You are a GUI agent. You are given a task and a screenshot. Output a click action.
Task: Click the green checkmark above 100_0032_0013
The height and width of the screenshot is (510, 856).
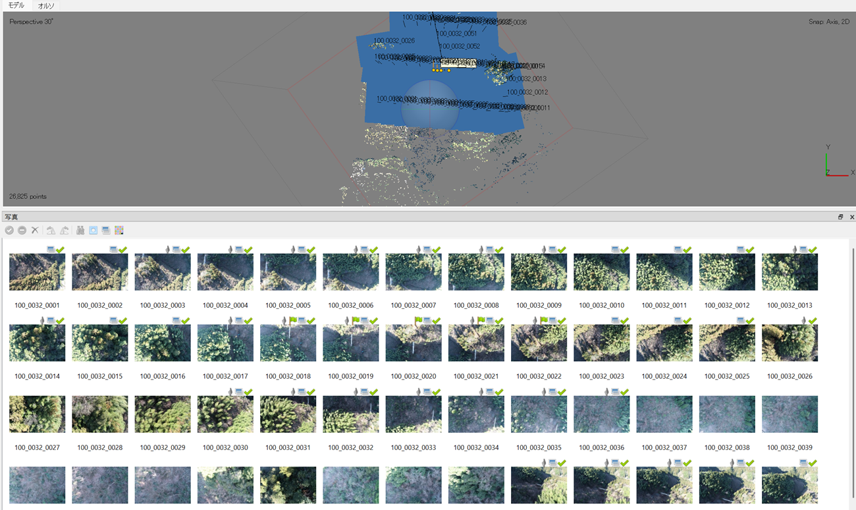[813, 250]
